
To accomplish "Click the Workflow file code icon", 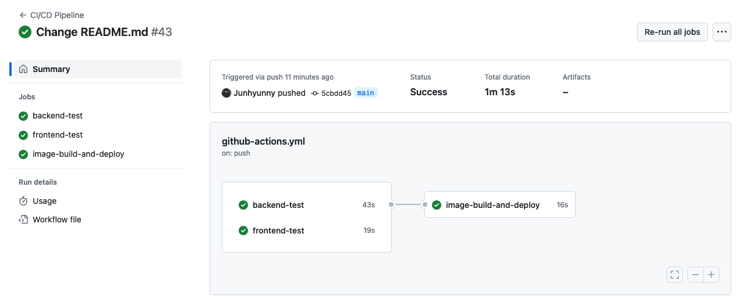I will 23,220.
